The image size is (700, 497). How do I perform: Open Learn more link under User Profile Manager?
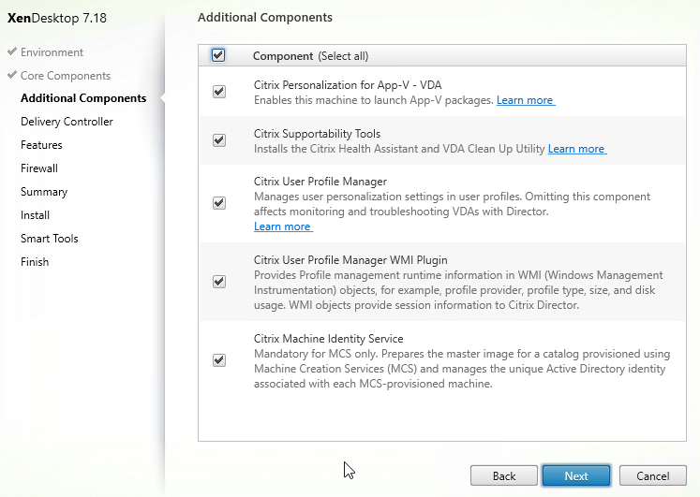(283, 227)
